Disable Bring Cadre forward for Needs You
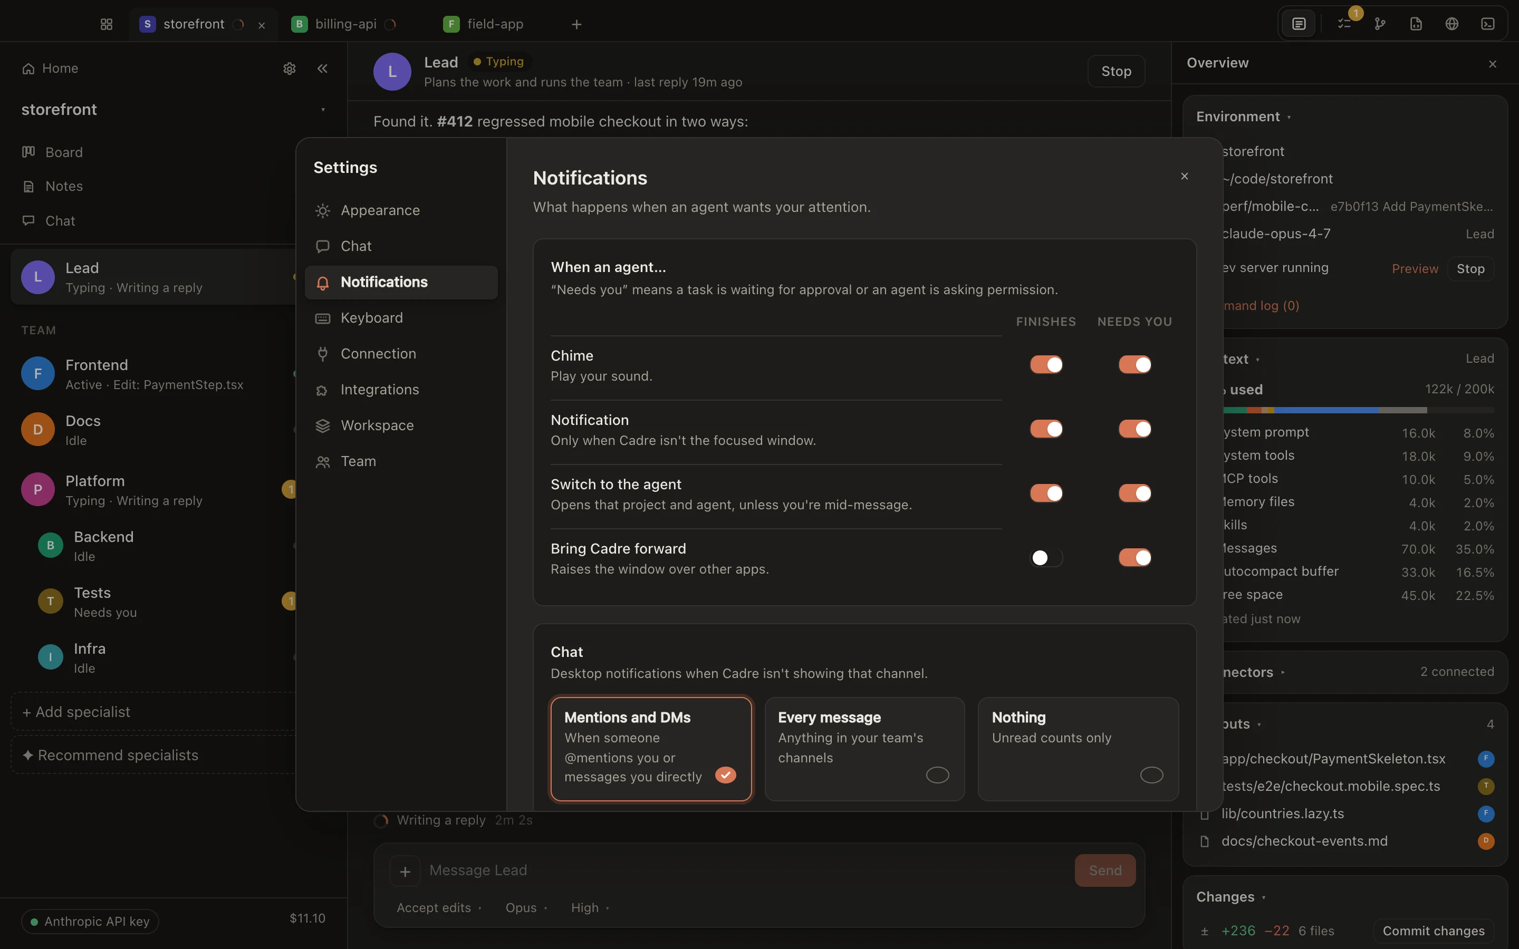This screenshot has width=1519, height=949. (x=1134, y=557)
